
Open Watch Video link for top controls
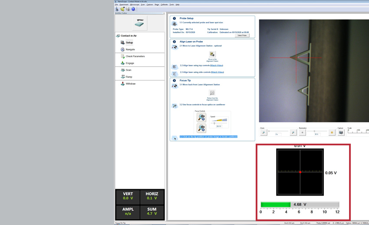point(217,65)
